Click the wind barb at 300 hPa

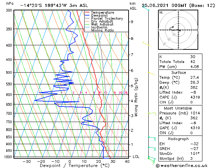pos(146,8)
